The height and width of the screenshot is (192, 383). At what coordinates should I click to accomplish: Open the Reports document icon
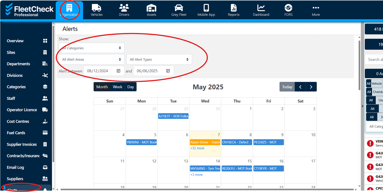point(233,8)
